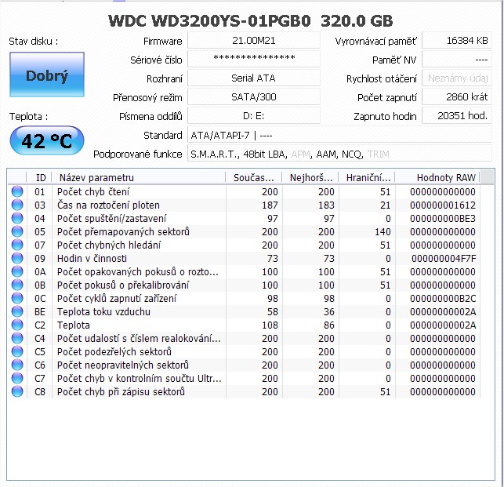Click the 'Součas...' column header

tap(254, 177)
